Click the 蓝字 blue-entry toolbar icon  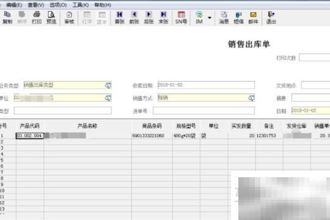coord(102,18)
